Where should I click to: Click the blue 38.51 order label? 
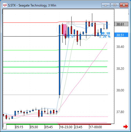70,37
